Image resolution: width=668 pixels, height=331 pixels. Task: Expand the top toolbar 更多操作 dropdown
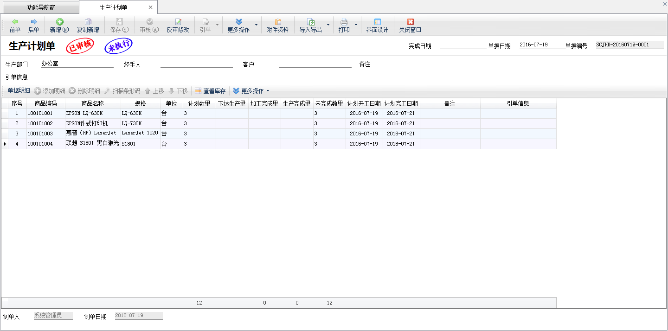[x=256, y=25]
